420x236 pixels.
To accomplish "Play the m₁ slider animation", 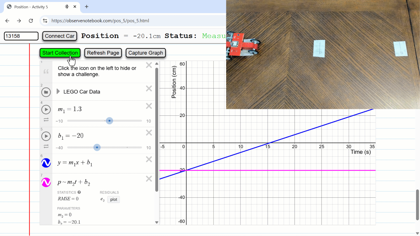I will [x=46, y=109].
